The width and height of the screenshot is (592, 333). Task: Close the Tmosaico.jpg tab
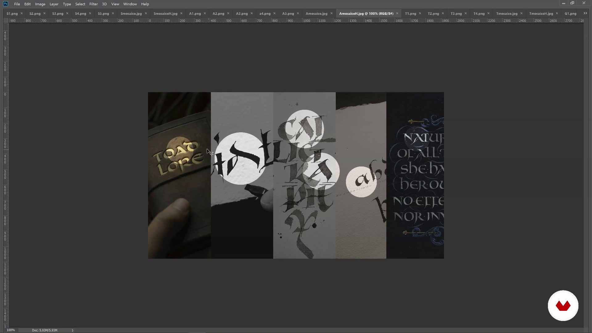click(521, 13)
